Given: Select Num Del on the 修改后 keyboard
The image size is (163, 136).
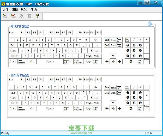Looking at the screenshot, I should pyautogui.click(x=140, y=108).
